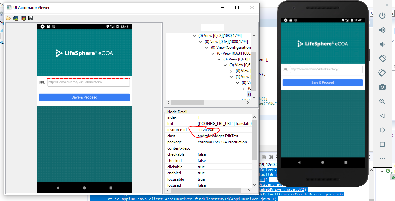Tap the Home button on the emulator phone screen
This screenshot has width=395, height=201.
(x=323, y=162)
